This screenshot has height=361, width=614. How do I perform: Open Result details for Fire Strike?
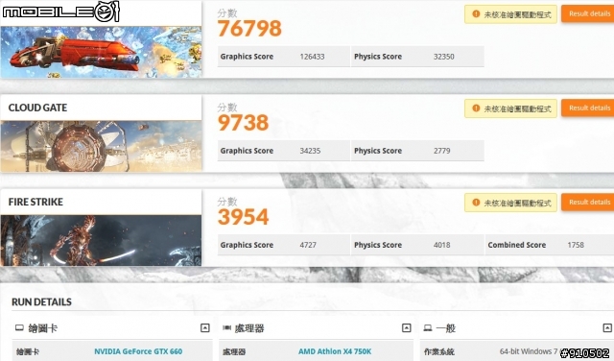point(588,203)
